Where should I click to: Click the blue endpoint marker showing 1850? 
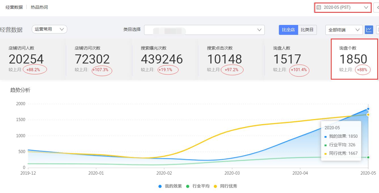[x=368, y=109]
